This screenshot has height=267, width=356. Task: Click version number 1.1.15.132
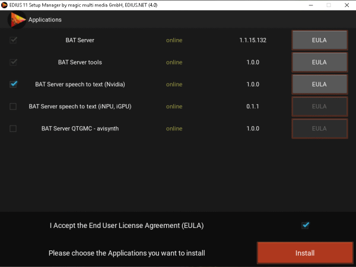pyautogui.click(x=253, y=40)
